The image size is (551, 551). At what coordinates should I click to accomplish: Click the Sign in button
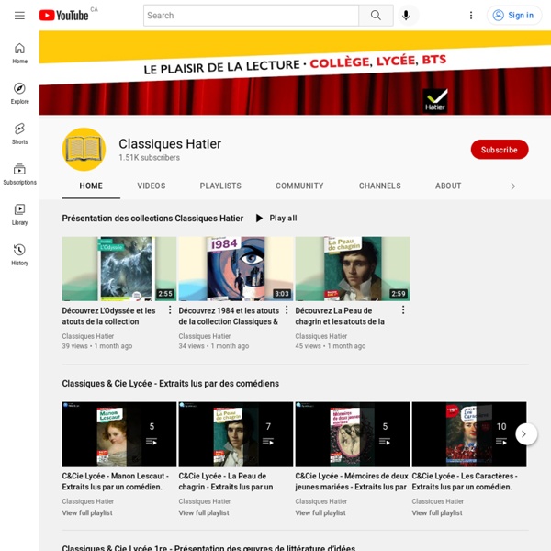(x=514, y=16)
